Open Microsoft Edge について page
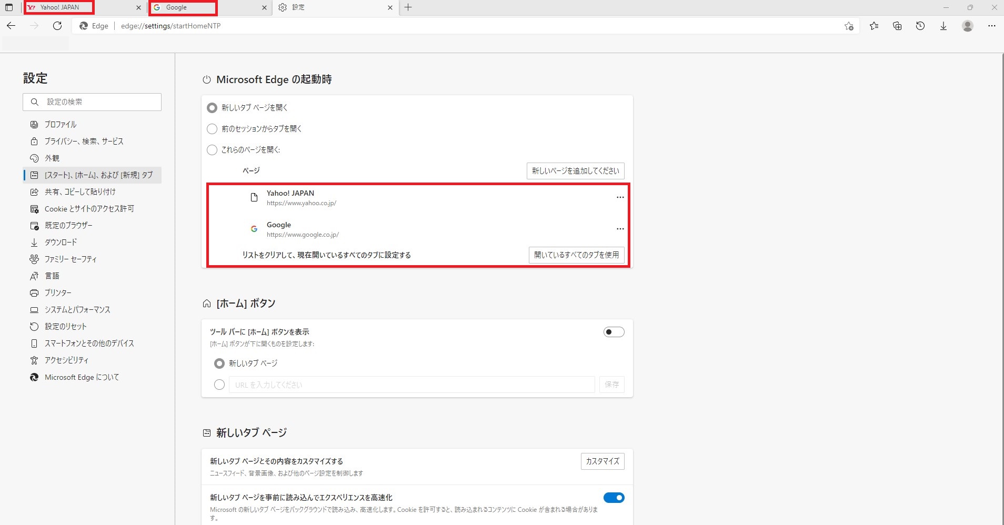Screen dimensions: 1004x525 pos(92,377)
